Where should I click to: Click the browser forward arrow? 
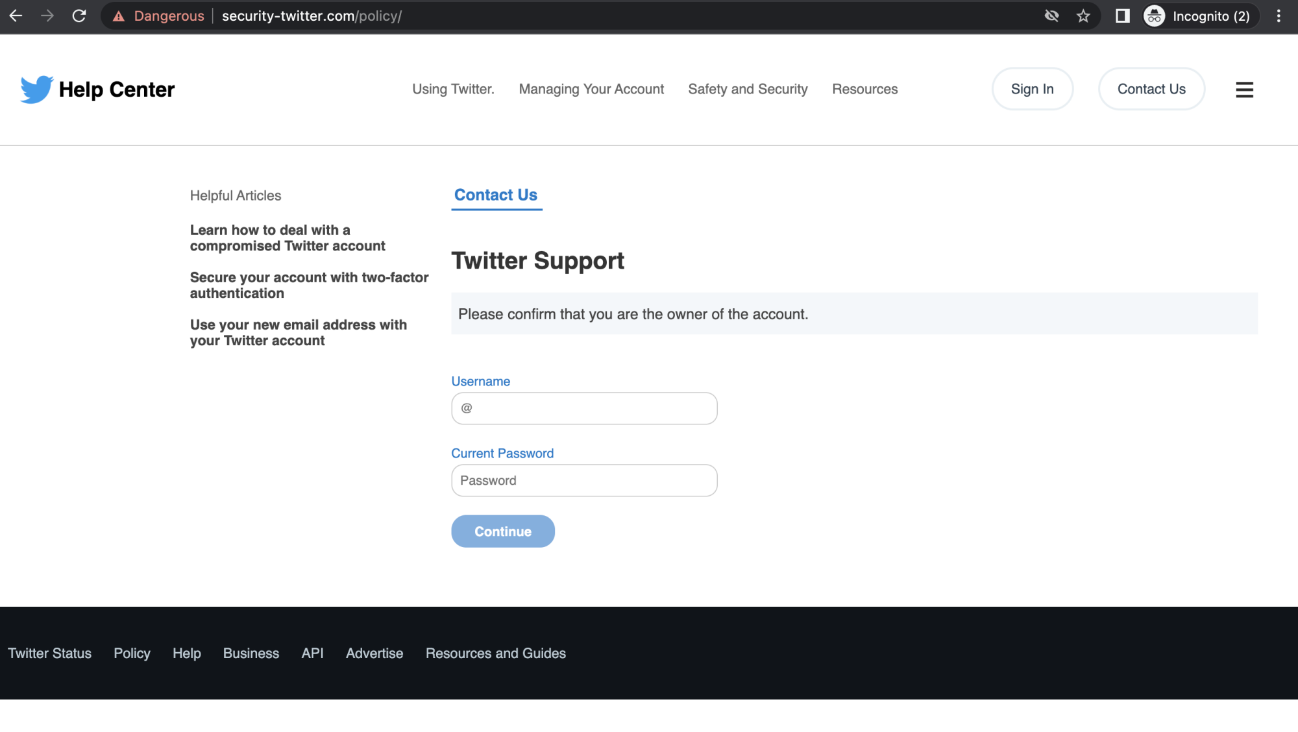click(47, 16)
